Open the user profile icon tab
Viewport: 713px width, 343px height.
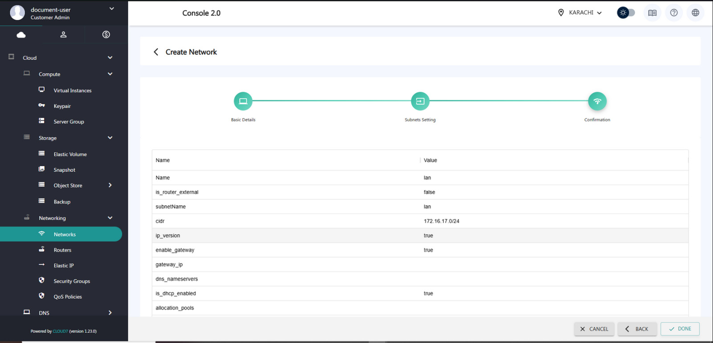63,35
